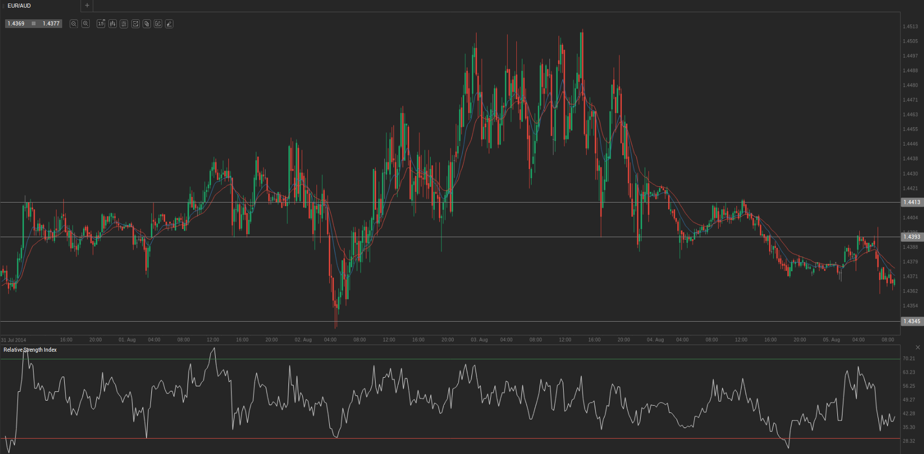Image resolution: width=924 pixels, height=454 pixels.
Task: Select the drawing edit pencil icon
Action: tap(158, 24)
